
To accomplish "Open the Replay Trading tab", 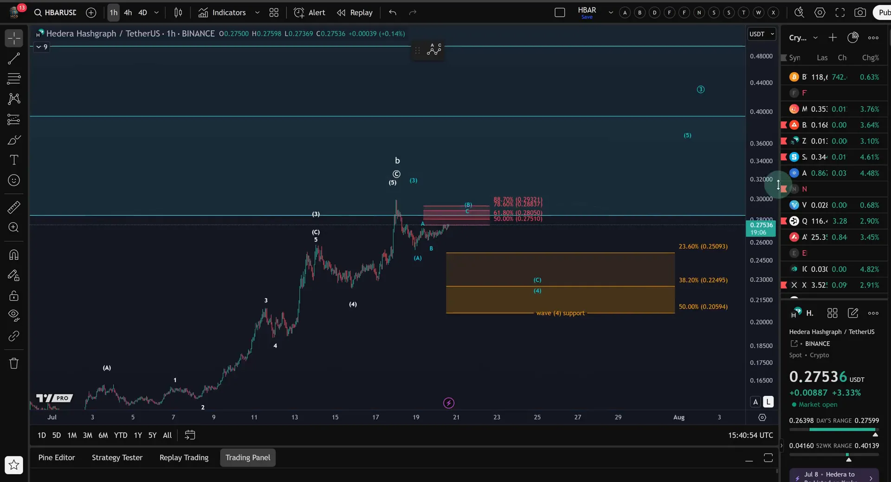I will click(x=184, y=458).
